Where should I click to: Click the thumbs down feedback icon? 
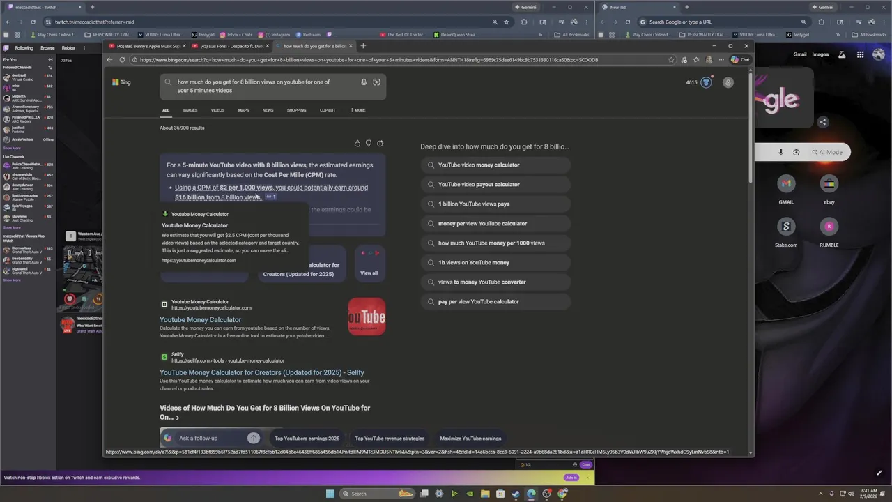coord(369,144)
